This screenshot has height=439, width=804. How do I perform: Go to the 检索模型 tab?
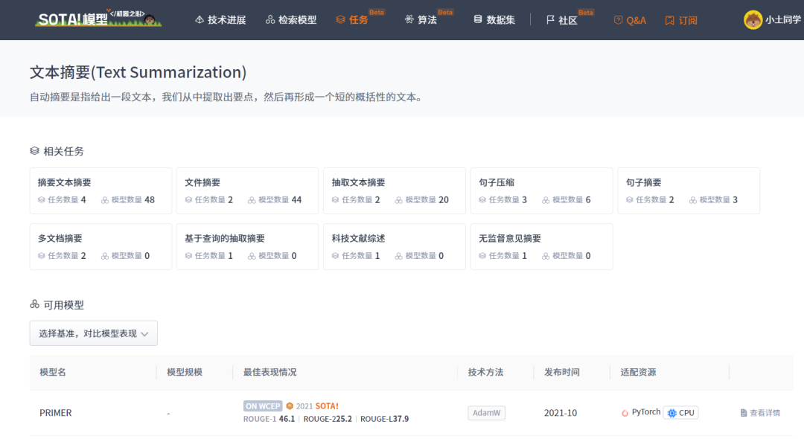click(x=291, y=20)
